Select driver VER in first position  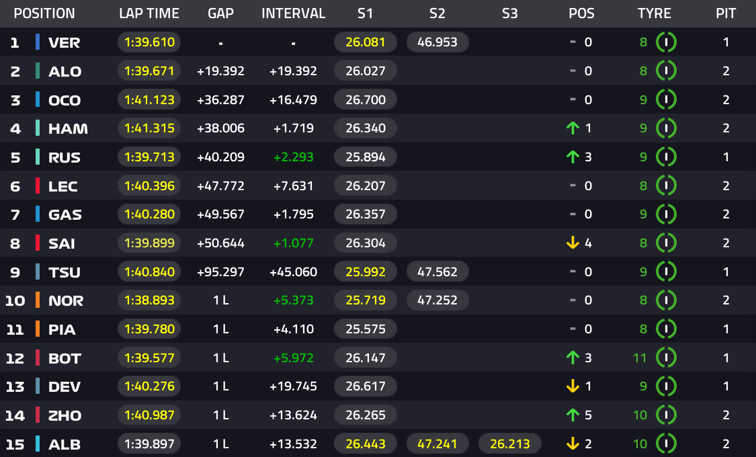pos(64,42)
